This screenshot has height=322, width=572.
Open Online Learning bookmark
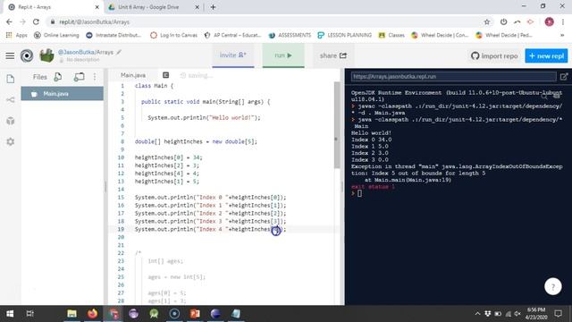click(56, 35)
